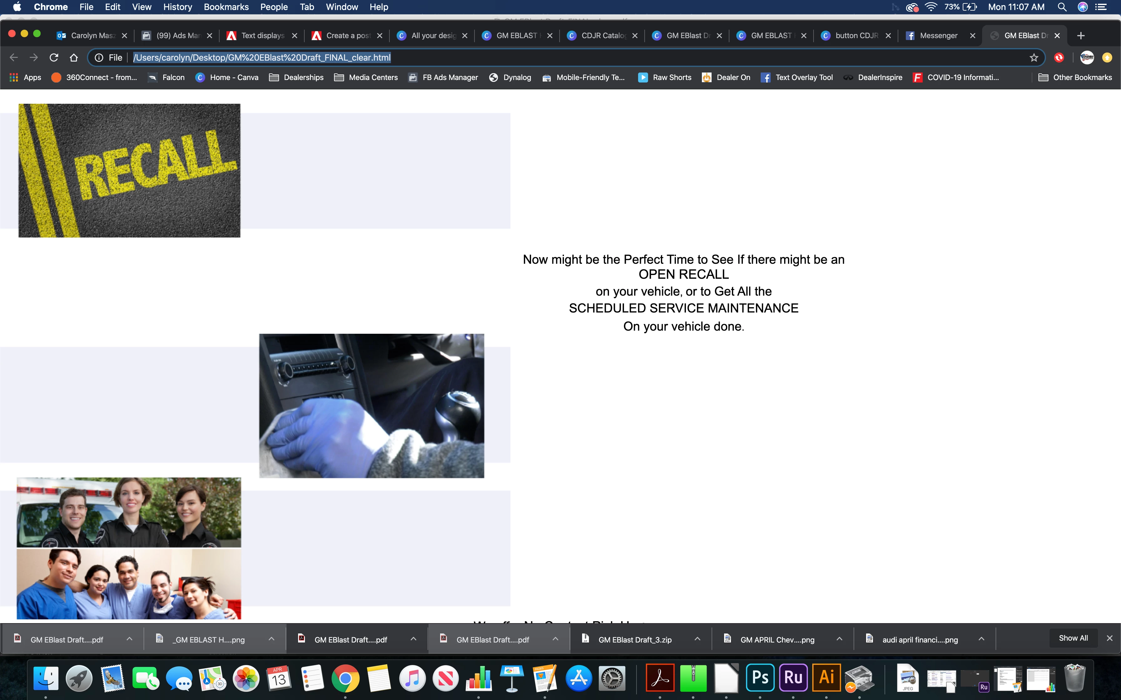This screenshot has width=1121, height=700.
Task: Bookmark this page with the star icon
Action: (1033, 57)
